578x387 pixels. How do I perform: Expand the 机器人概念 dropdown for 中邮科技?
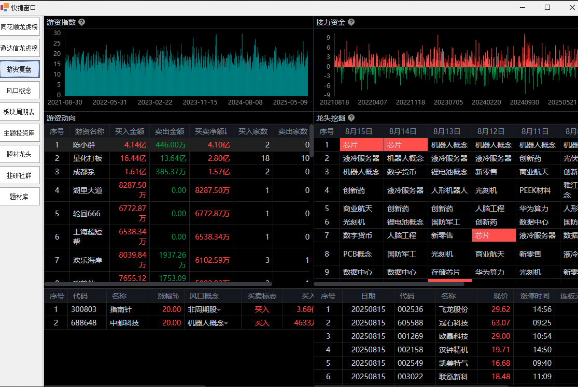click(x=226, y=323)
